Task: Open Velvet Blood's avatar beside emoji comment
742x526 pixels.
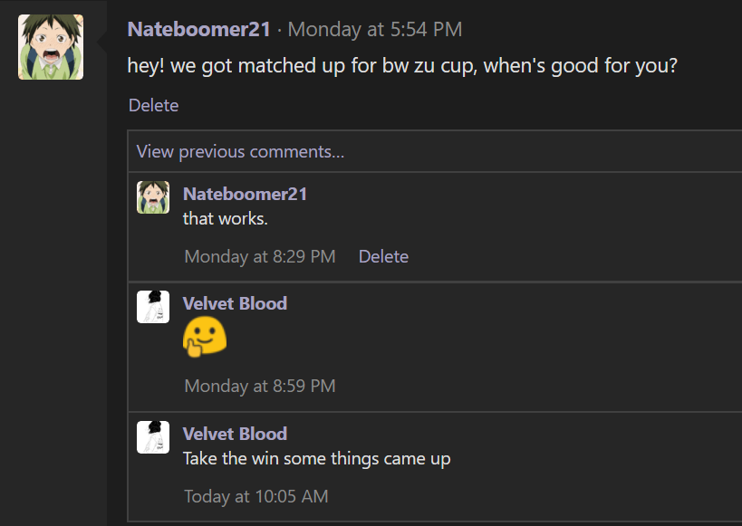Action: click(x=153, y=307)
